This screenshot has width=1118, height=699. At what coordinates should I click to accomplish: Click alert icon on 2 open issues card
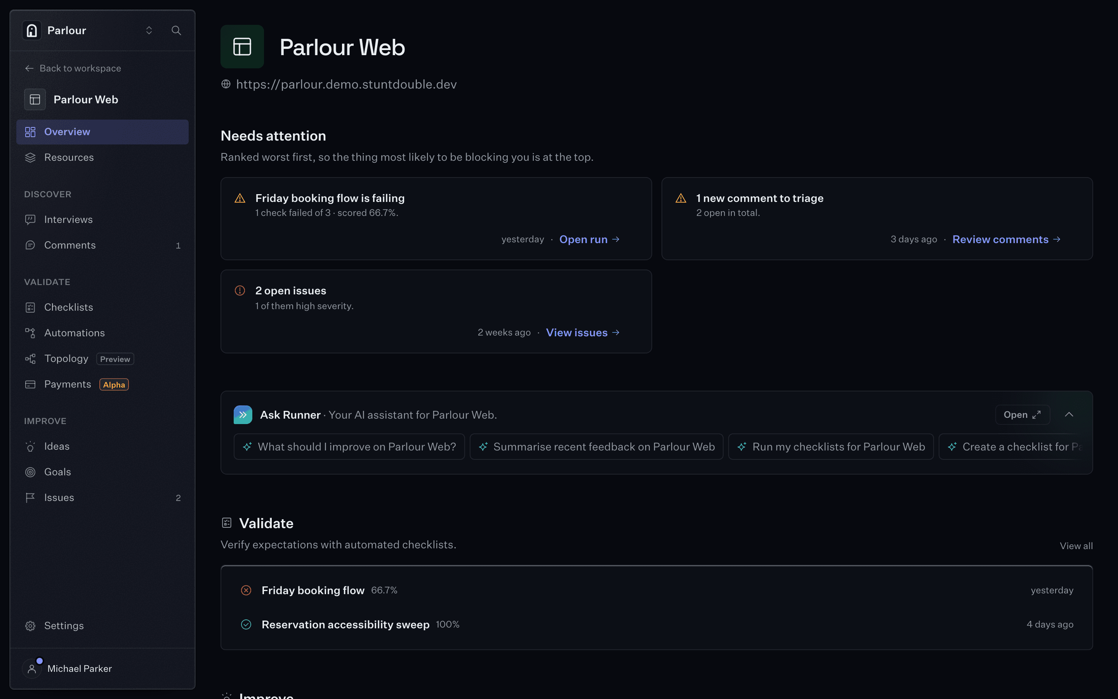[x=240, y=291]
